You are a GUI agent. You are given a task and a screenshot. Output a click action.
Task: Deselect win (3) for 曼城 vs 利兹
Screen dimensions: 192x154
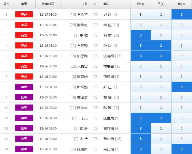coord(141,35)
